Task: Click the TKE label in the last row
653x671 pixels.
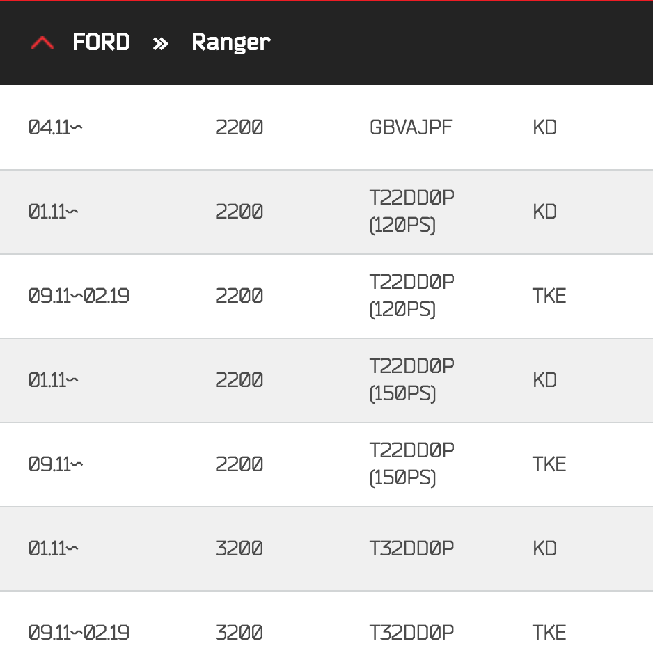Action: (x=549, y=633)
